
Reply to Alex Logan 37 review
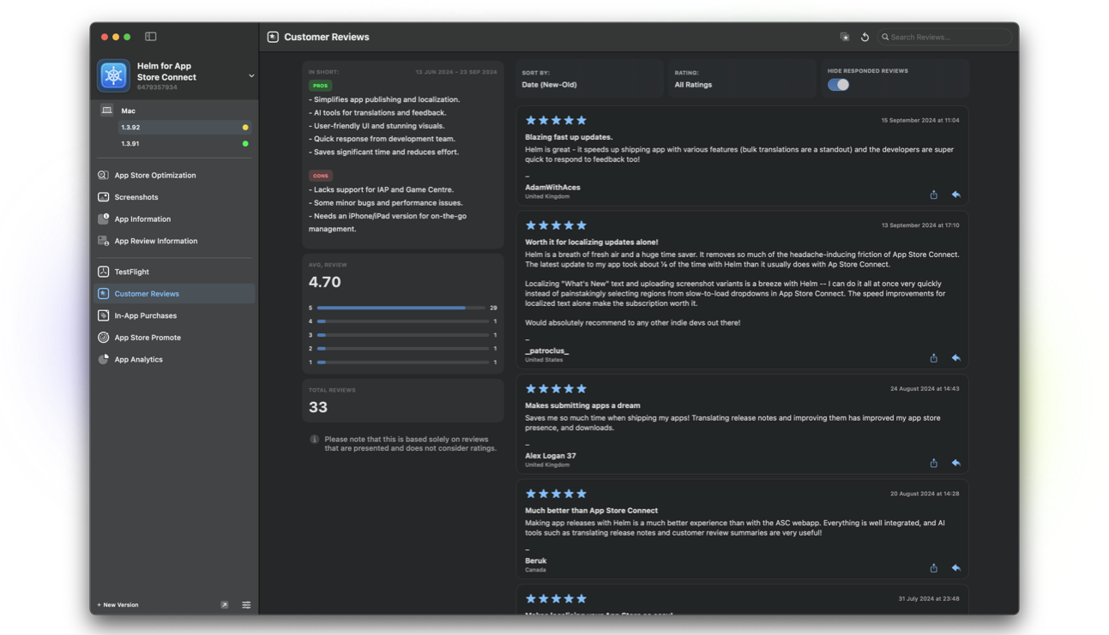[955, 463]
